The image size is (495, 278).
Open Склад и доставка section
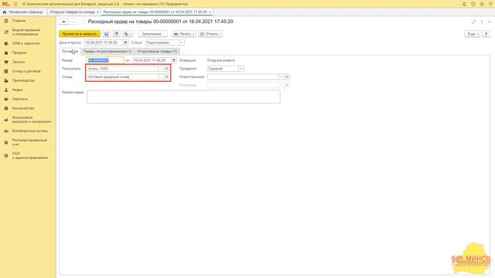click(26, 71)
